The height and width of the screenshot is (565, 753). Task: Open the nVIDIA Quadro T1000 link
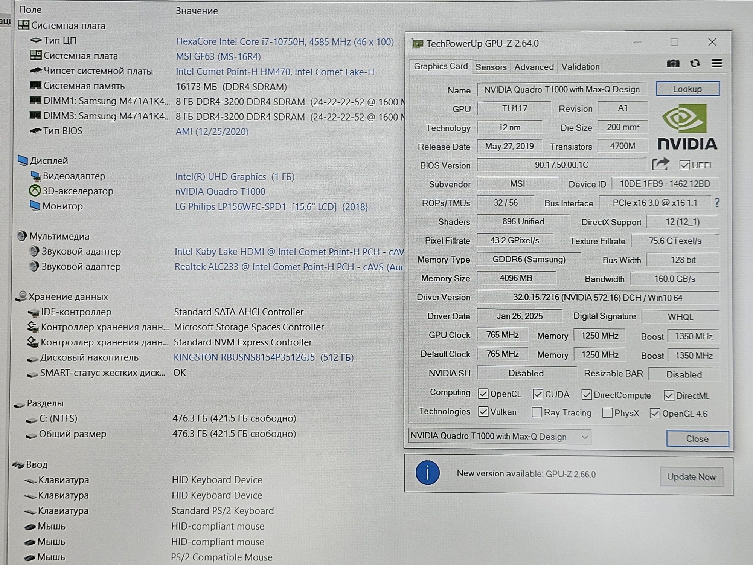pos(220,191)
